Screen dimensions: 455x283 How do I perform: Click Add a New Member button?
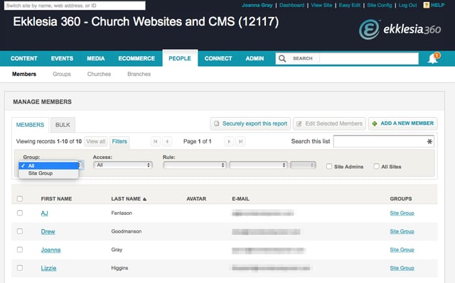click(403, 123)
